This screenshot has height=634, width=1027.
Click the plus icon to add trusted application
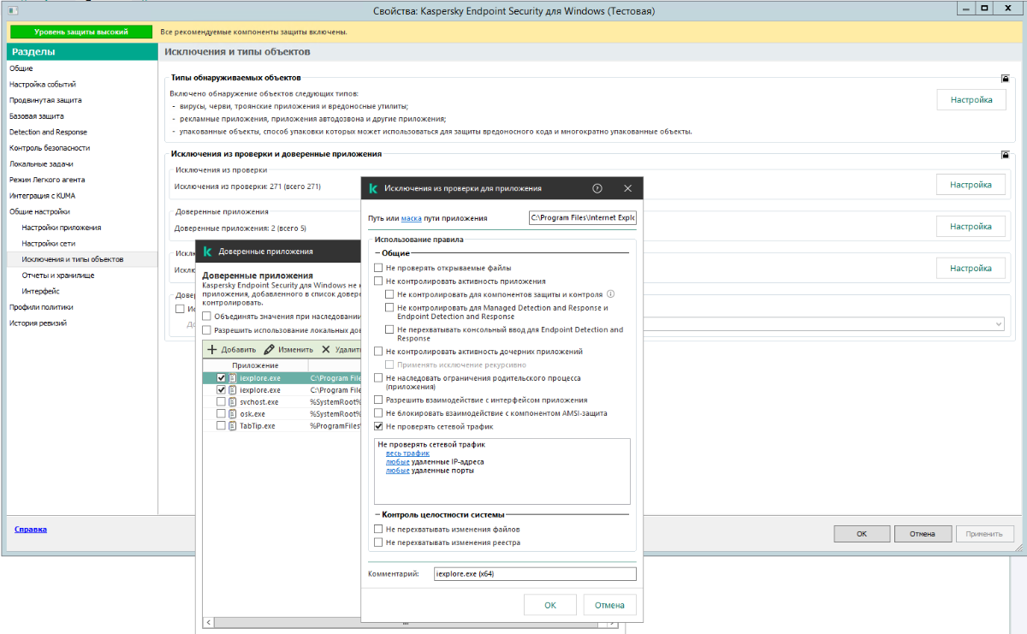pyautogui.click(x=212, y=349)
